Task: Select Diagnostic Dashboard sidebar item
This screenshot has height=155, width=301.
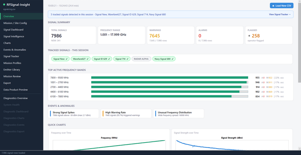Action: click(x=21, y=111)
